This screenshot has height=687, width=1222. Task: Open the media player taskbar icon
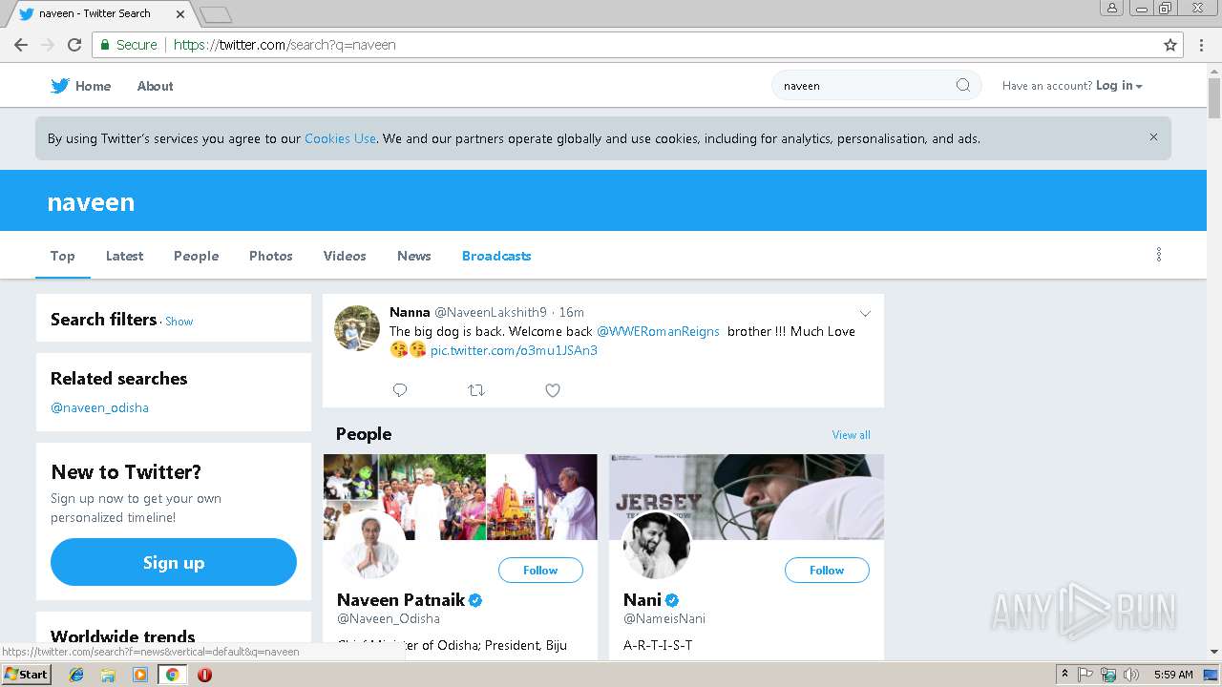[140, 675]
